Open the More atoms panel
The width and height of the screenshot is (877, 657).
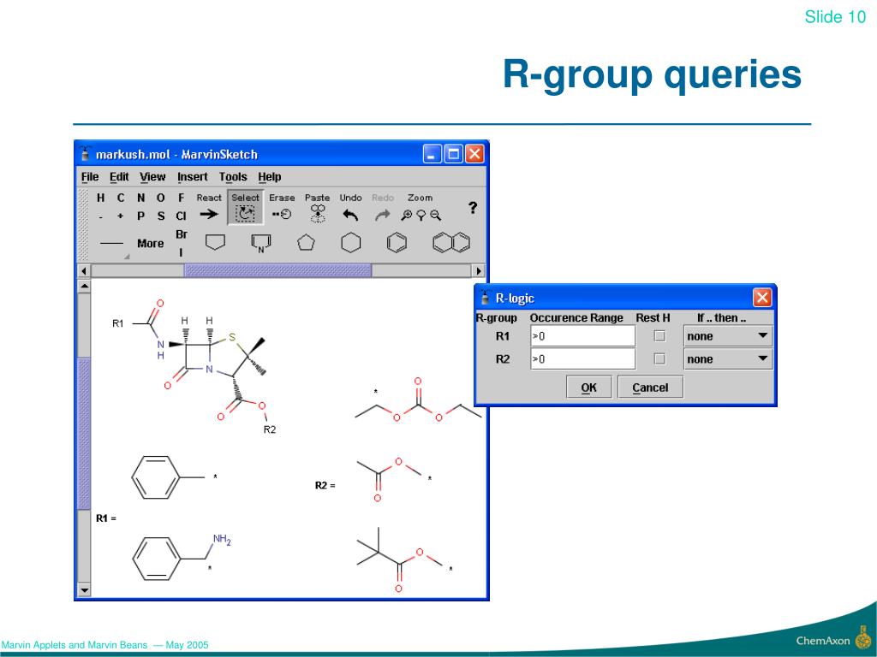[151, 244]
